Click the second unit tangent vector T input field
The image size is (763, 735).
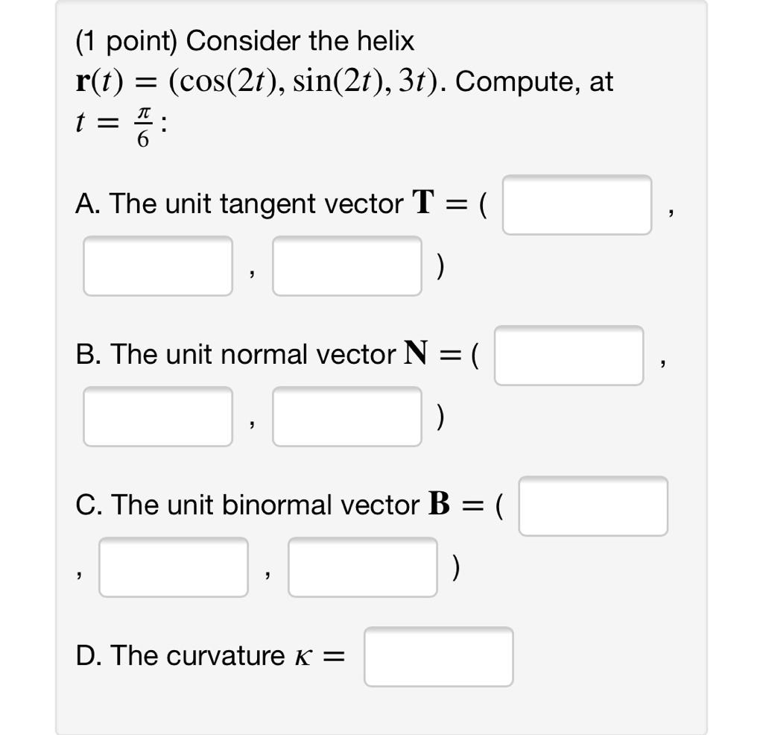click(x=158, y=265)
